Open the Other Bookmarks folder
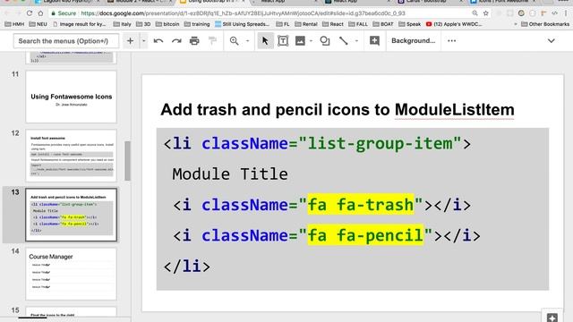The width and height of the screenshot is (573, 322). click(545, 24)
